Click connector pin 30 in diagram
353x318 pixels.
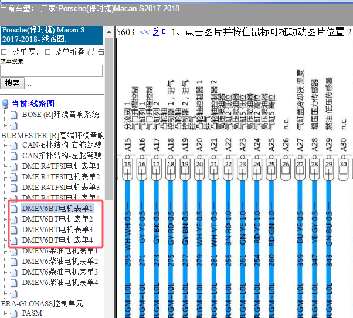[x=343, y=169]
